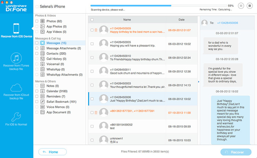Viewport: 257px width, 158px height.
Task: Pause the device scan
Action: (x=241, y=6)
